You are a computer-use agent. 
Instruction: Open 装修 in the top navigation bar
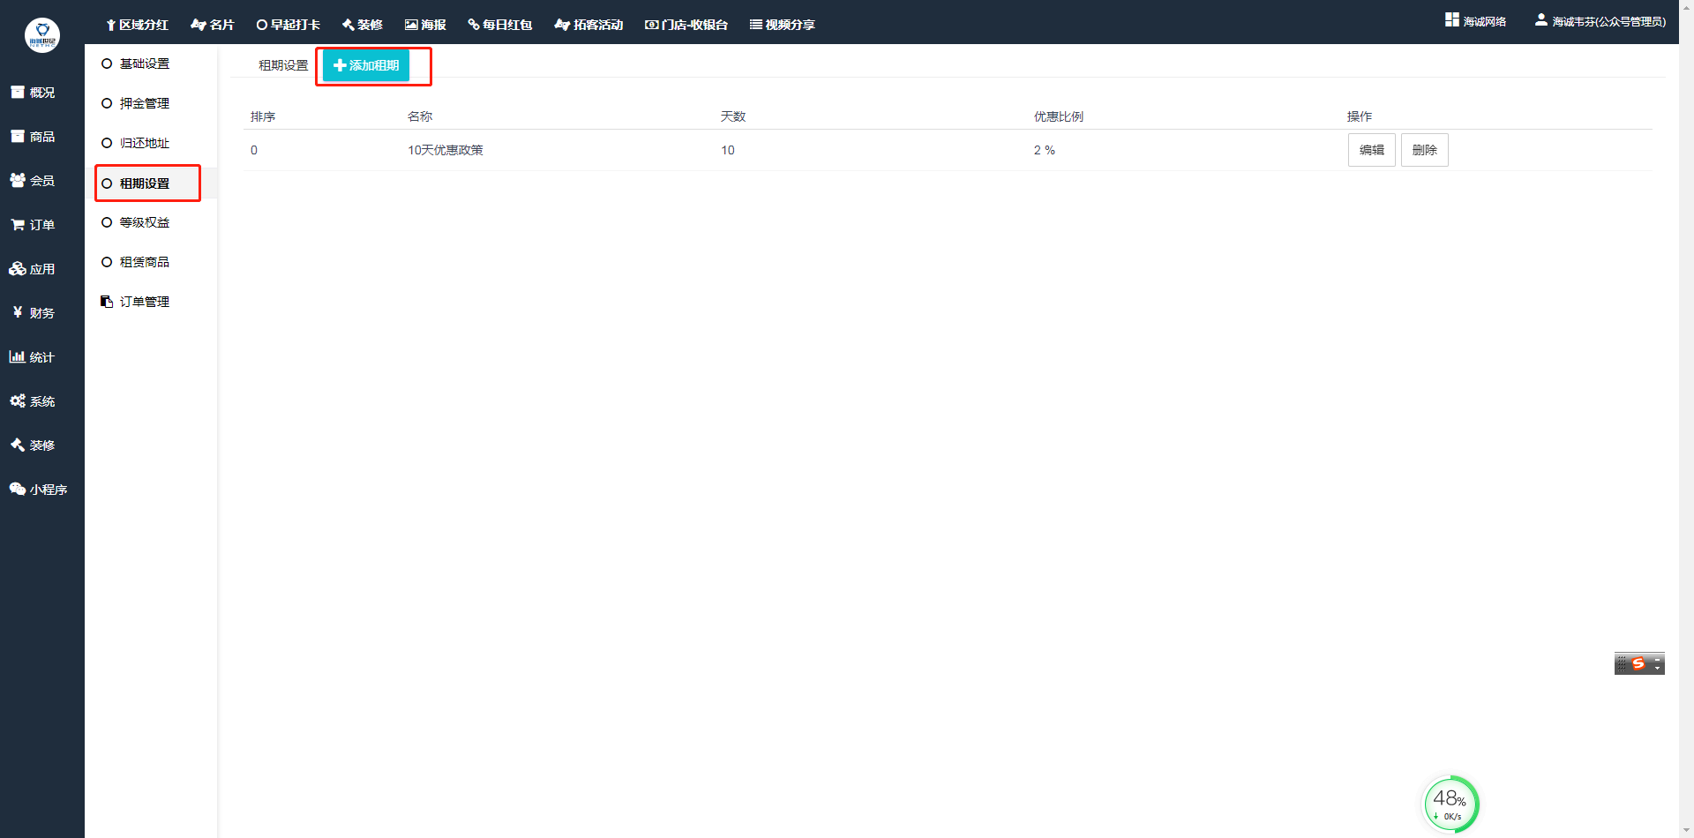pos(363,25)
